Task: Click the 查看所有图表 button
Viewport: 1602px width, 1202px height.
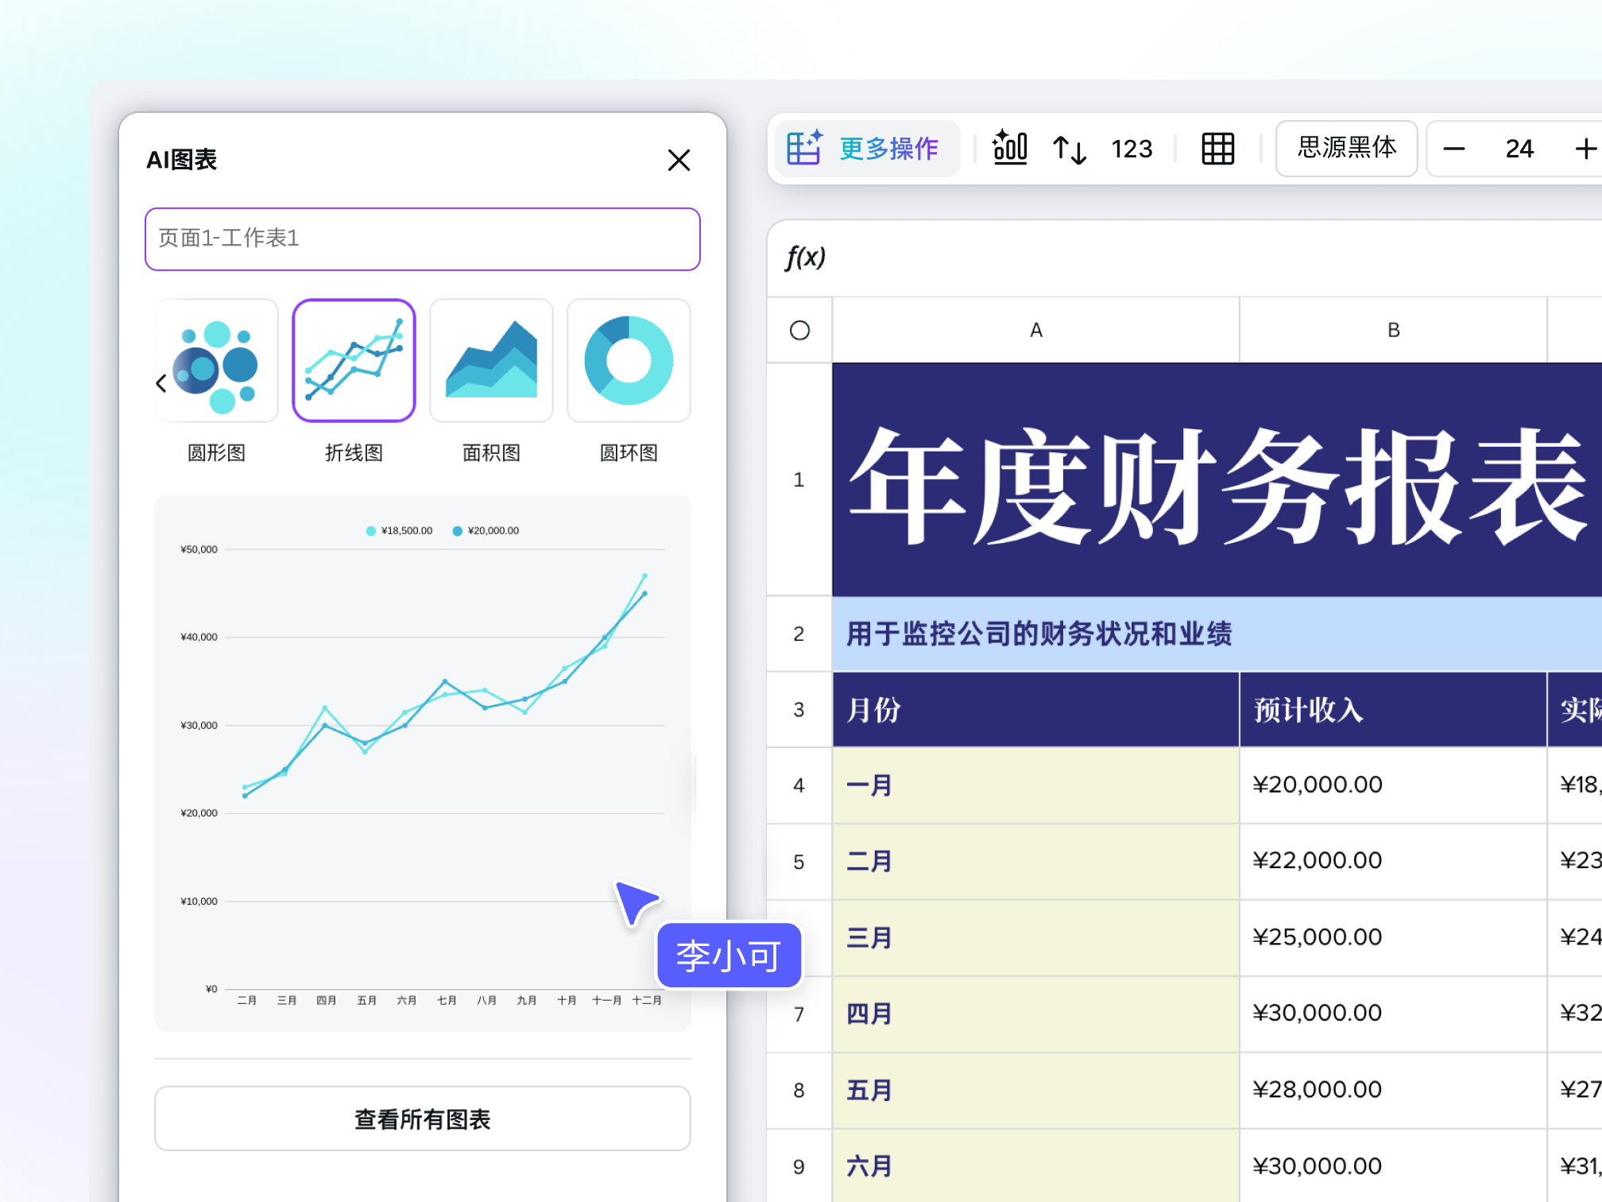Action: (422, 1119)
